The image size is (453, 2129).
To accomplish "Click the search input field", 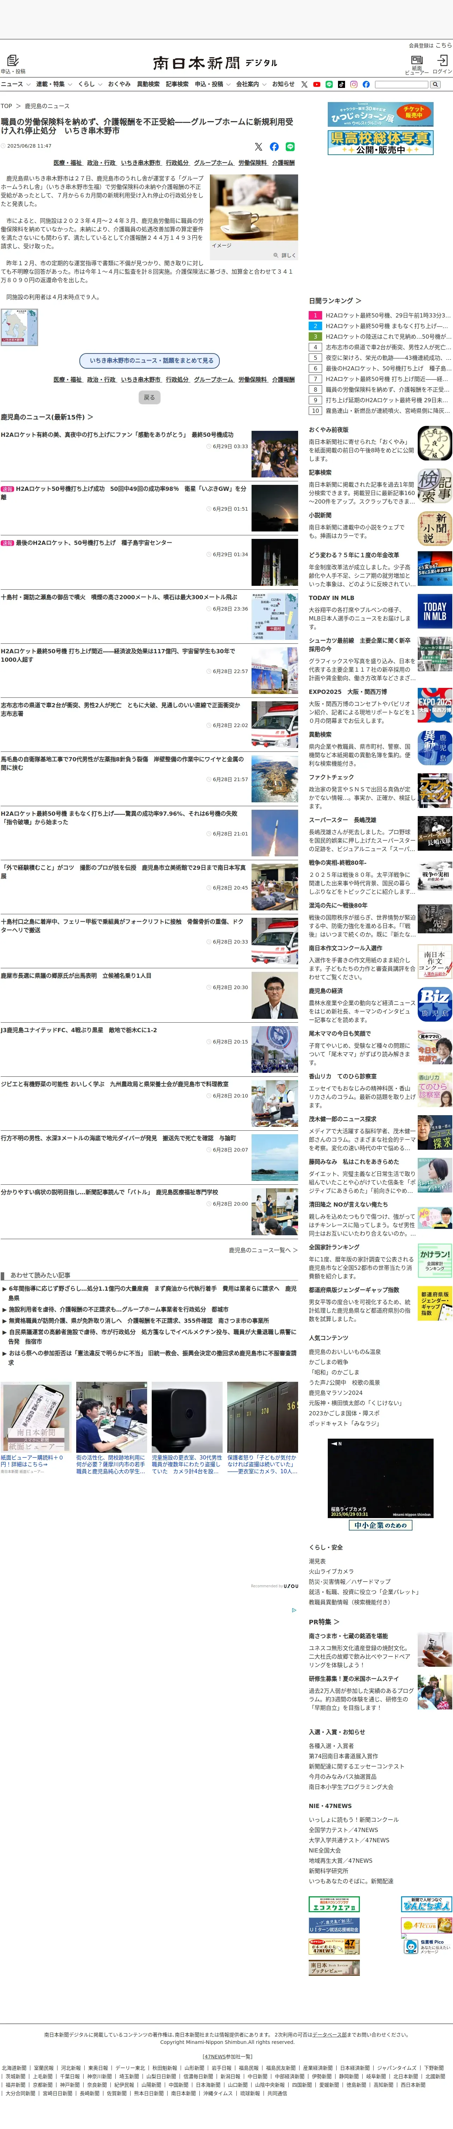I will coord(402,84).
